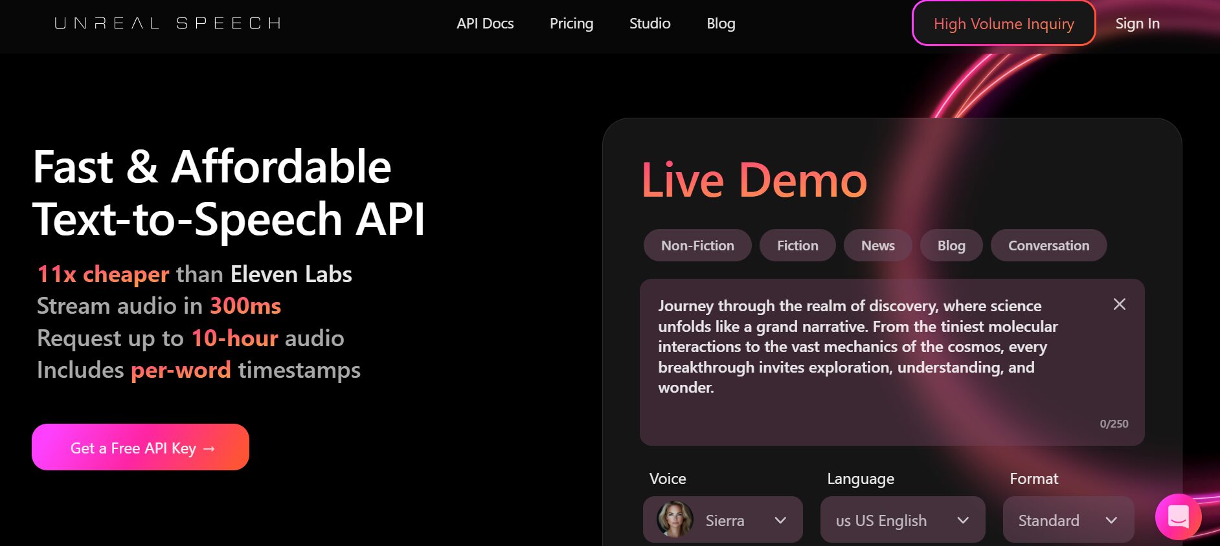Select the Non-Fiction sample chip
This screenshot has height=546, width=1220.
point(697,245)
